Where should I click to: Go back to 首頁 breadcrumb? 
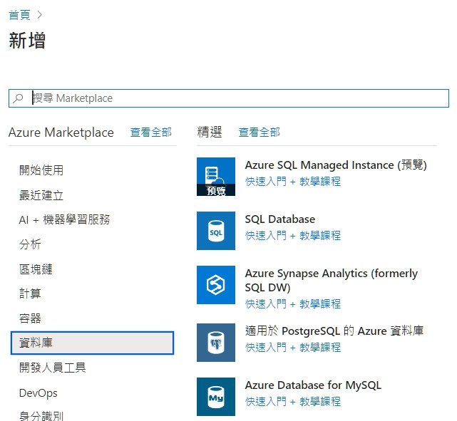(x=19, y=15)
